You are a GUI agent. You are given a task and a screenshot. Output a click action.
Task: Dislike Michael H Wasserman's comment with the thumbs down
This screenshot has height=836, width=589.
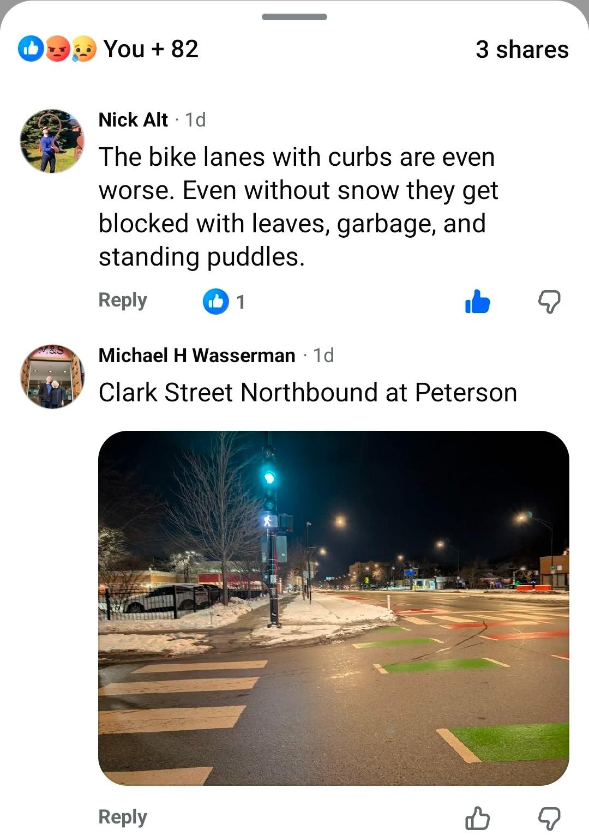[549, 818]
